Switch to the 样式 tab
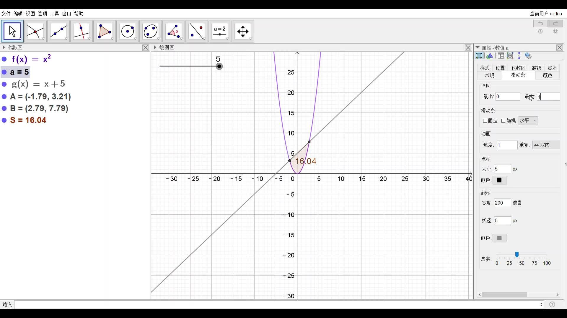This screenshot has width=567, height=318. (x=485, y=68)
